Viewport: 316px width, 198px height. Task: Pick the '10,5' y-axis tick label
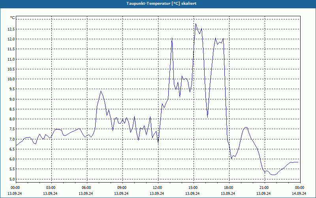(11, 69)
